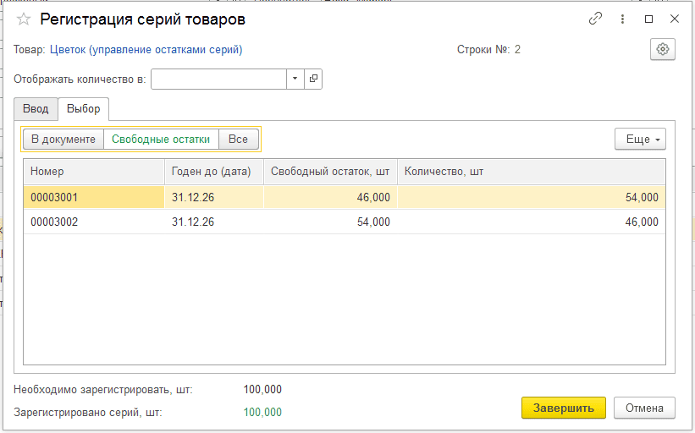Click the green 100,000 registered value
Image resolution: width=695 pixels, height=433 pixels.
[262, 412]
